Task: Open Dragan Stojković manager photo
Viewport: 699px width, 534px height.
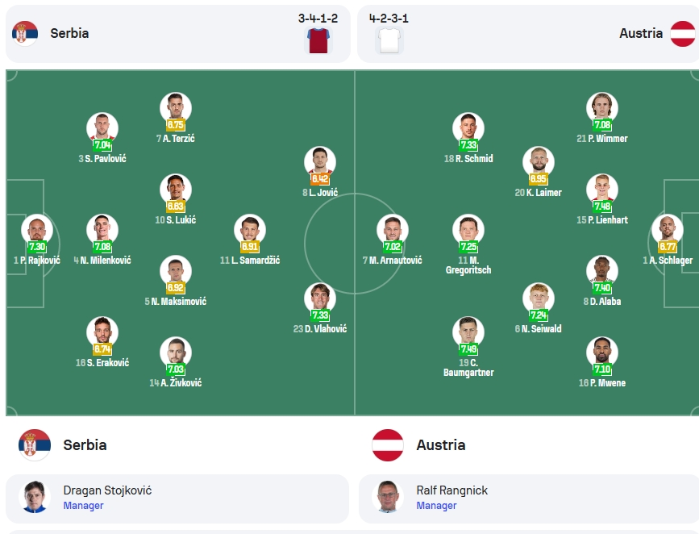Action: point(35,497)
